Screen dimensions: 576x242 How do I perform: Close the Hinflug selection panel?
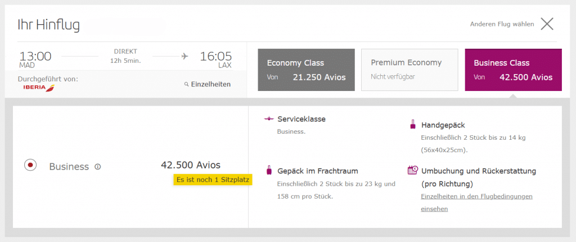click(547, 24)
